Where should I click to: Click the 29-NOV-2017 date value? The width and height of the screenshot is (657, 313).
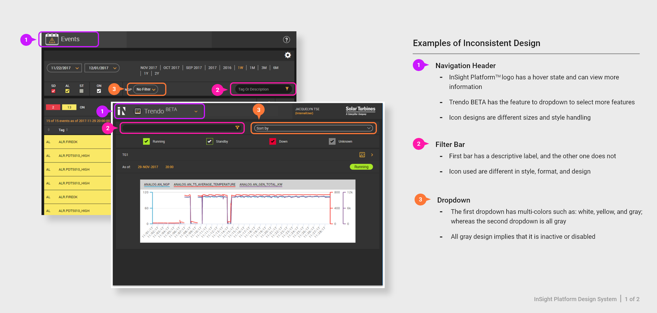148,167
